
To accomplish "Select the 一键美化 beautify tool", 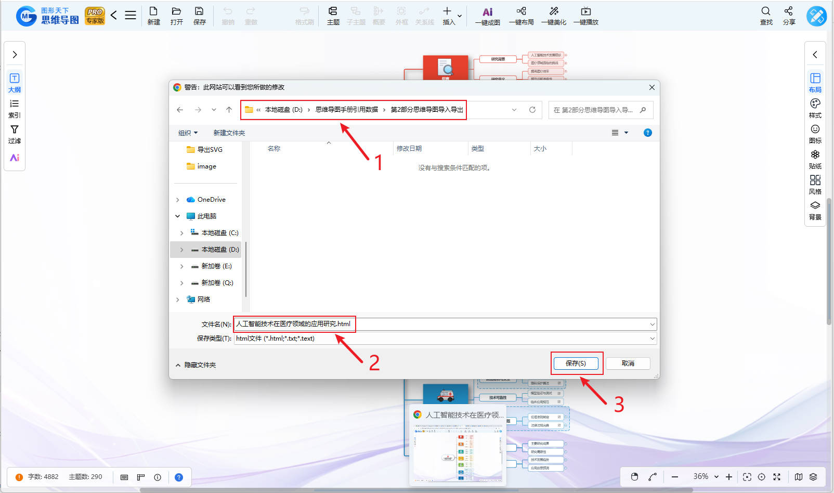I will 554,16.
